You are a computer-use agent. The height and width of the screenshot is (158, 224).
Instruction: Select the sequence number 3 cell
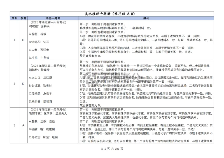[14, 125]
